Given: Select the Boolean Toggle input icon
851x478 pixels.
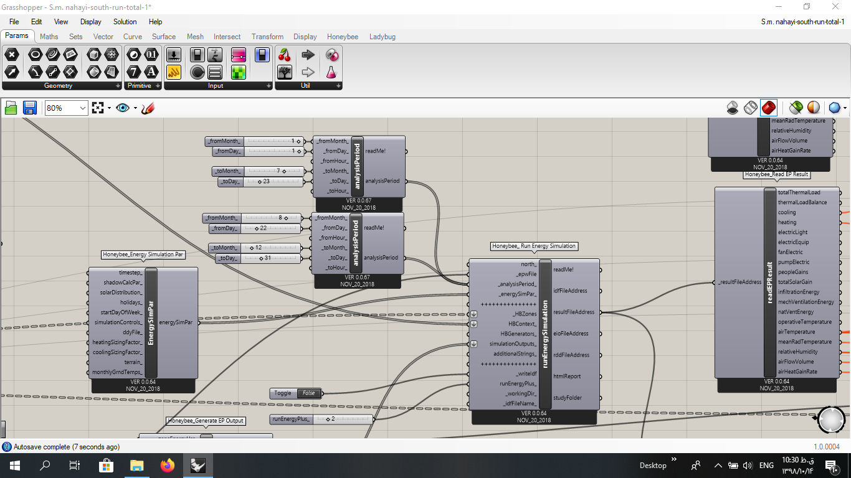Looking at the screenshot, I should point(197,55).
